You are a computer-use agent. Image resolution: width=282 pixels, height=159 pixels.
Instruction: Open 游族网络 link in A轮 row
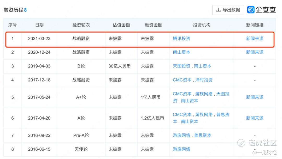[x=204, y=114]
